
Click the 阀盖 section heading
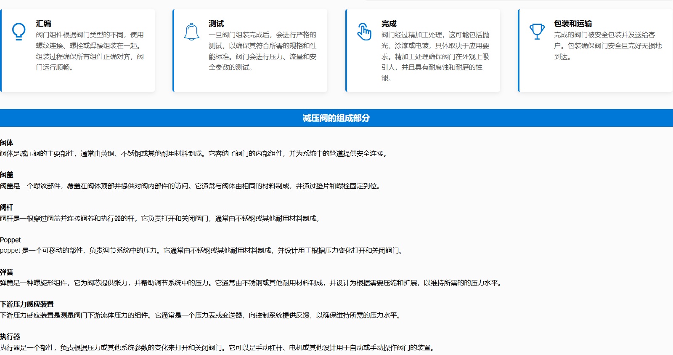(7, 175)
